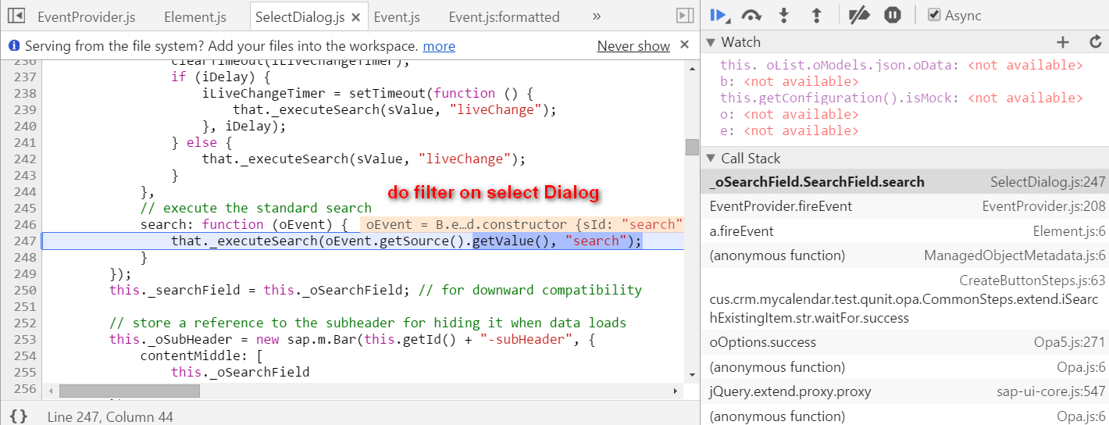Close the SelectDialog.js tab
Viewport: 1109px width, 425px height.
(355, 16)
